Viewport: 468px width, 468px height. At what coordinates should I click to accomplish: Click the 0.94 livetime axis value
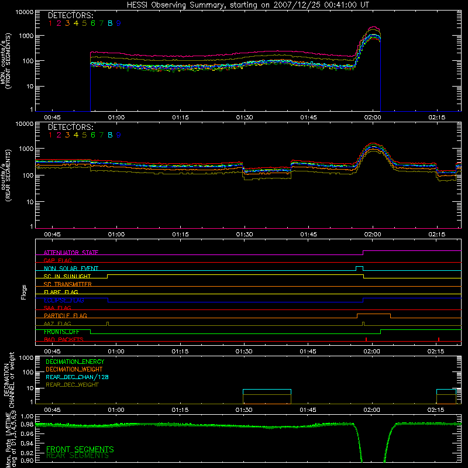(27, 443)
